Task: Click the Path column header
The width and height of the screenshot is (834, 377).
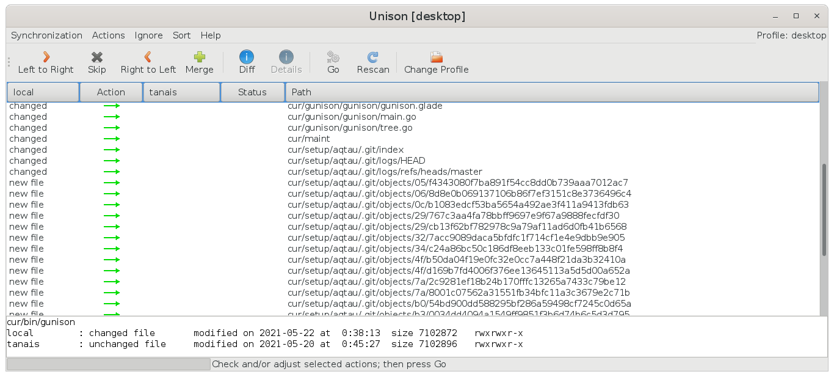Action: pyautogui.click(x=552, y=92)
